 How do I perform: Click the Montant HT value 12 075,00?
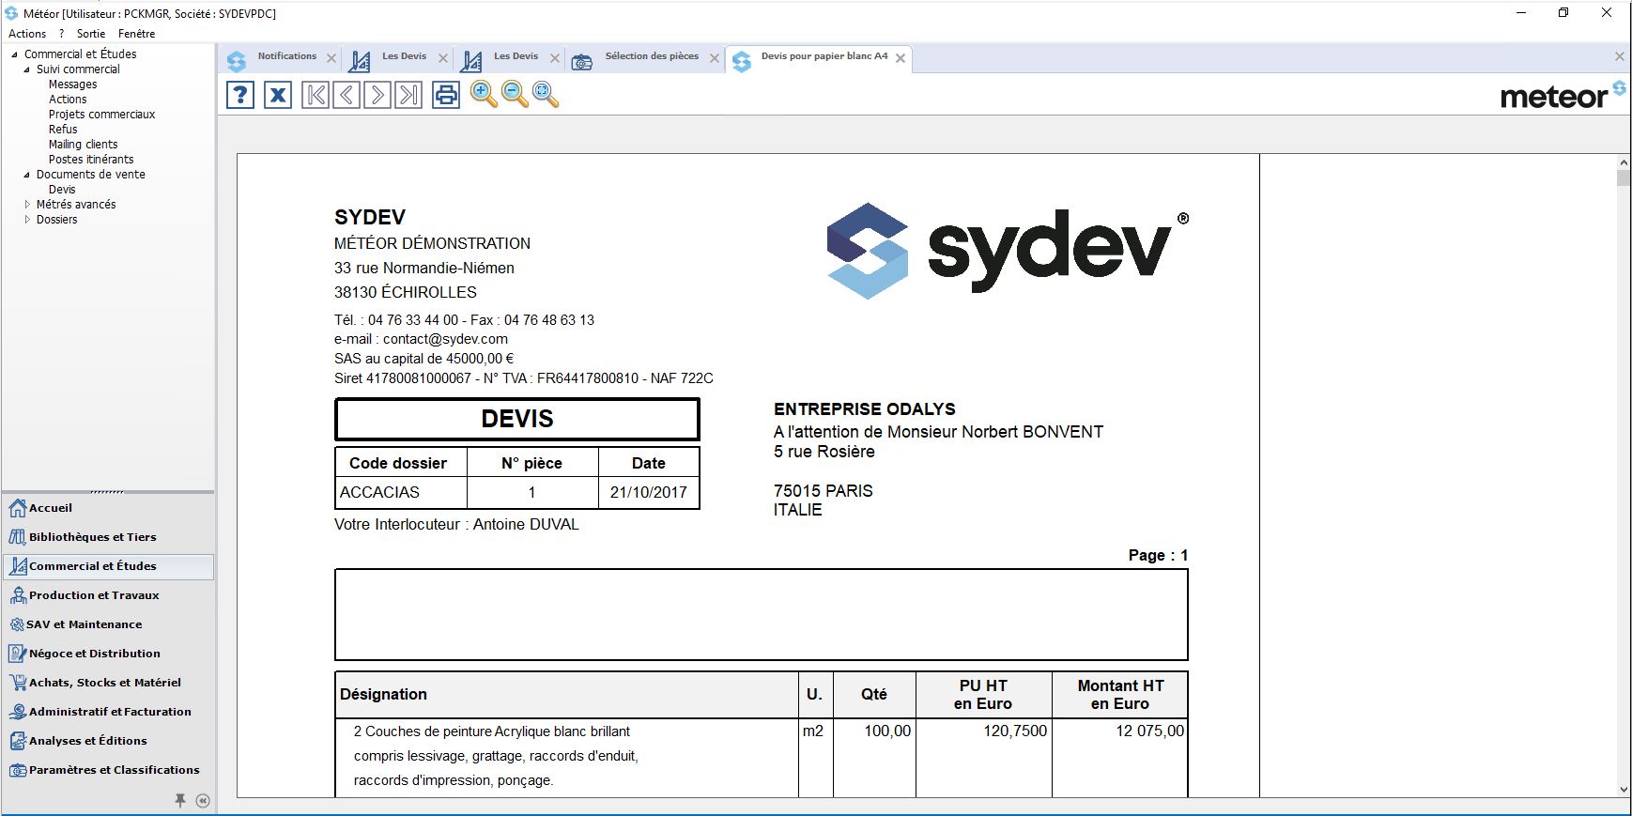click(1149, 731)
